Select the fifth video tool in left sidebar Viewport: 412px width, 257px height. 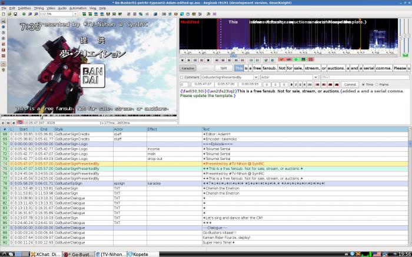pos(4,44)
